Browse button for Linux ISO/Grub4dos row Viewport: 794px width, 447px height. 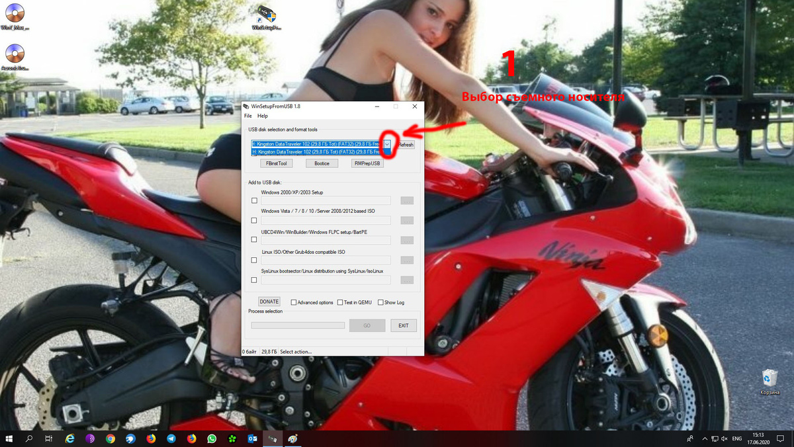407,260
